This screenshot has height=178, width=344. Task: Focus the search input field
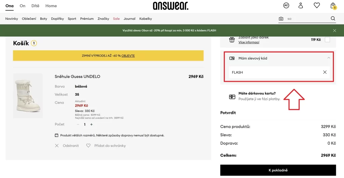click(x=307, y=19)
